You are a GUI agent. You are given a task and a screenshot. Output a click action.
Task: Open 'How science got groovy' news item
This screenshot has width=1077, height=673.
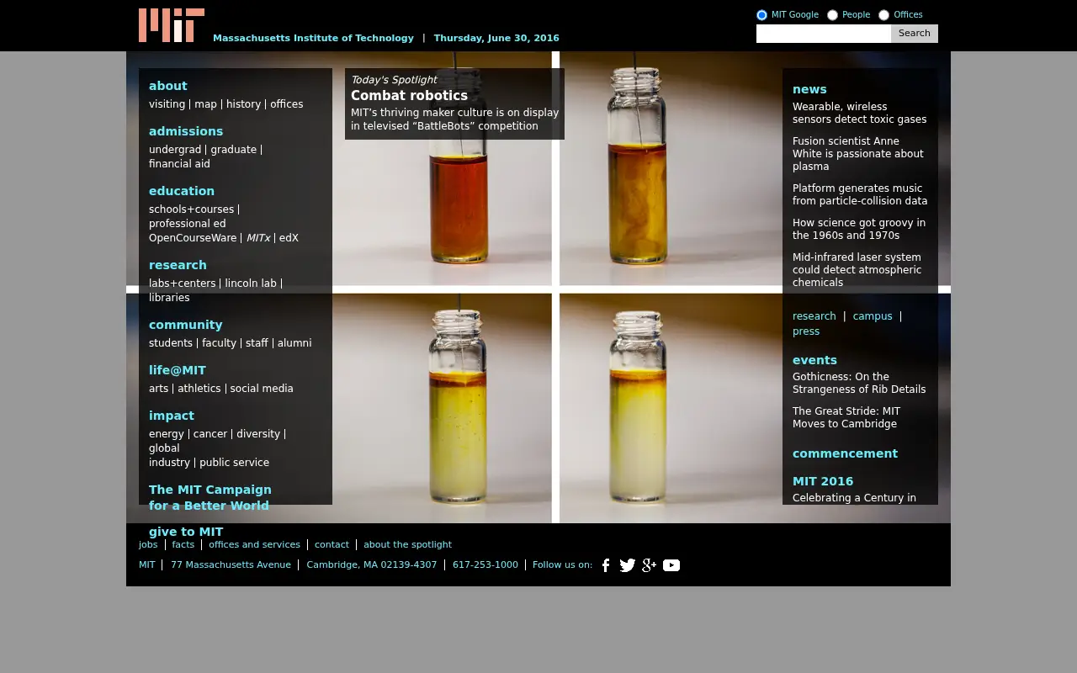(859, 229)
